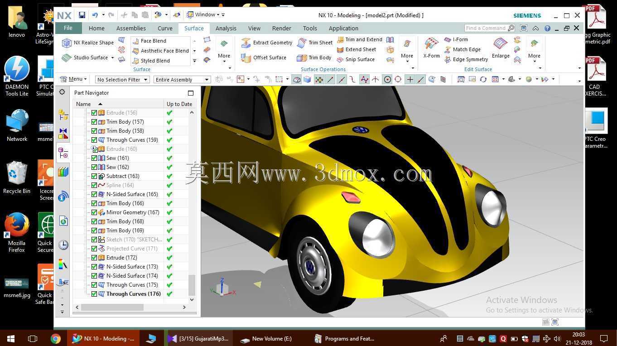Uncheck Mirror Geometry (167) feature
Screen dimensions: 617x346
[x=94, y=212]
